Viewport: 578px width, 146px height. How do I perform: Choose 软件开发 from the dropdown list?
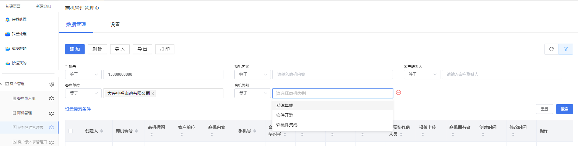(x=332, y=115)
